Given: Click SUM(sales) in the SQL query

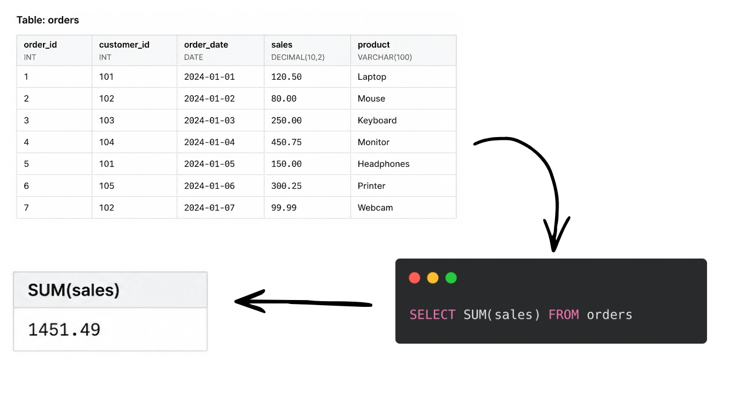Looking at the screenshot, I should coord(502,314).
